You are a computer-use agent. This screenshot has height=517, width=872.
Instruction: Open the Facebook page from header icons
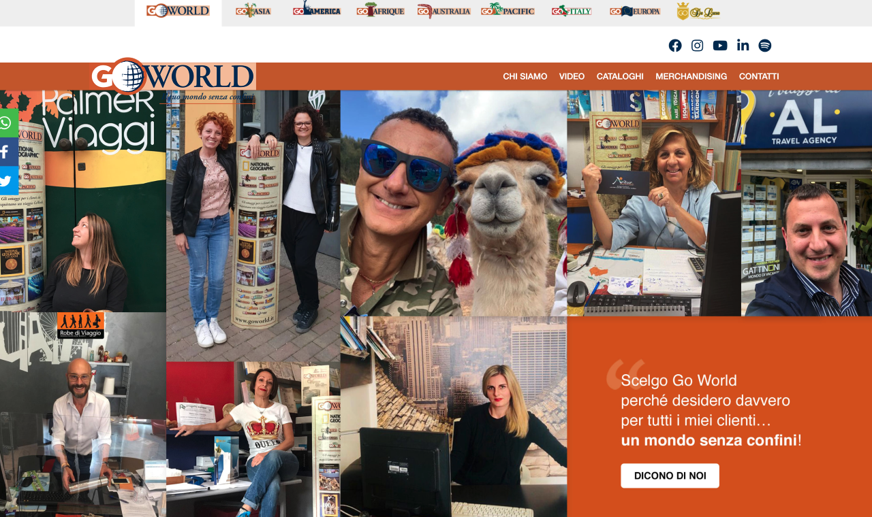pos(674,46)
